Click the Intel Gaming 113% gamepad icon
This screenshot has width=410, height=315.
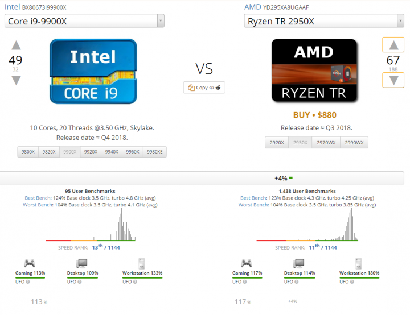coord(30,263)
